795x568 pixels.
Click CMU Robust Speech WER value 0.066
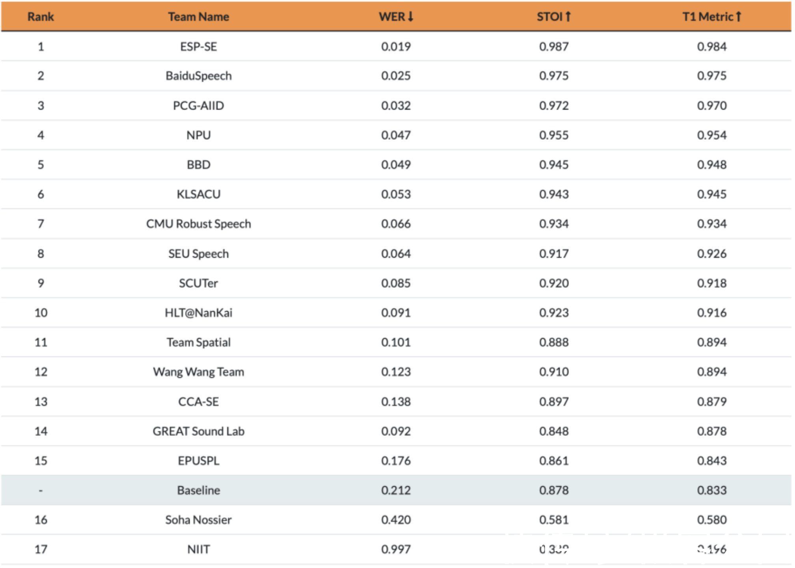(396, 224)
